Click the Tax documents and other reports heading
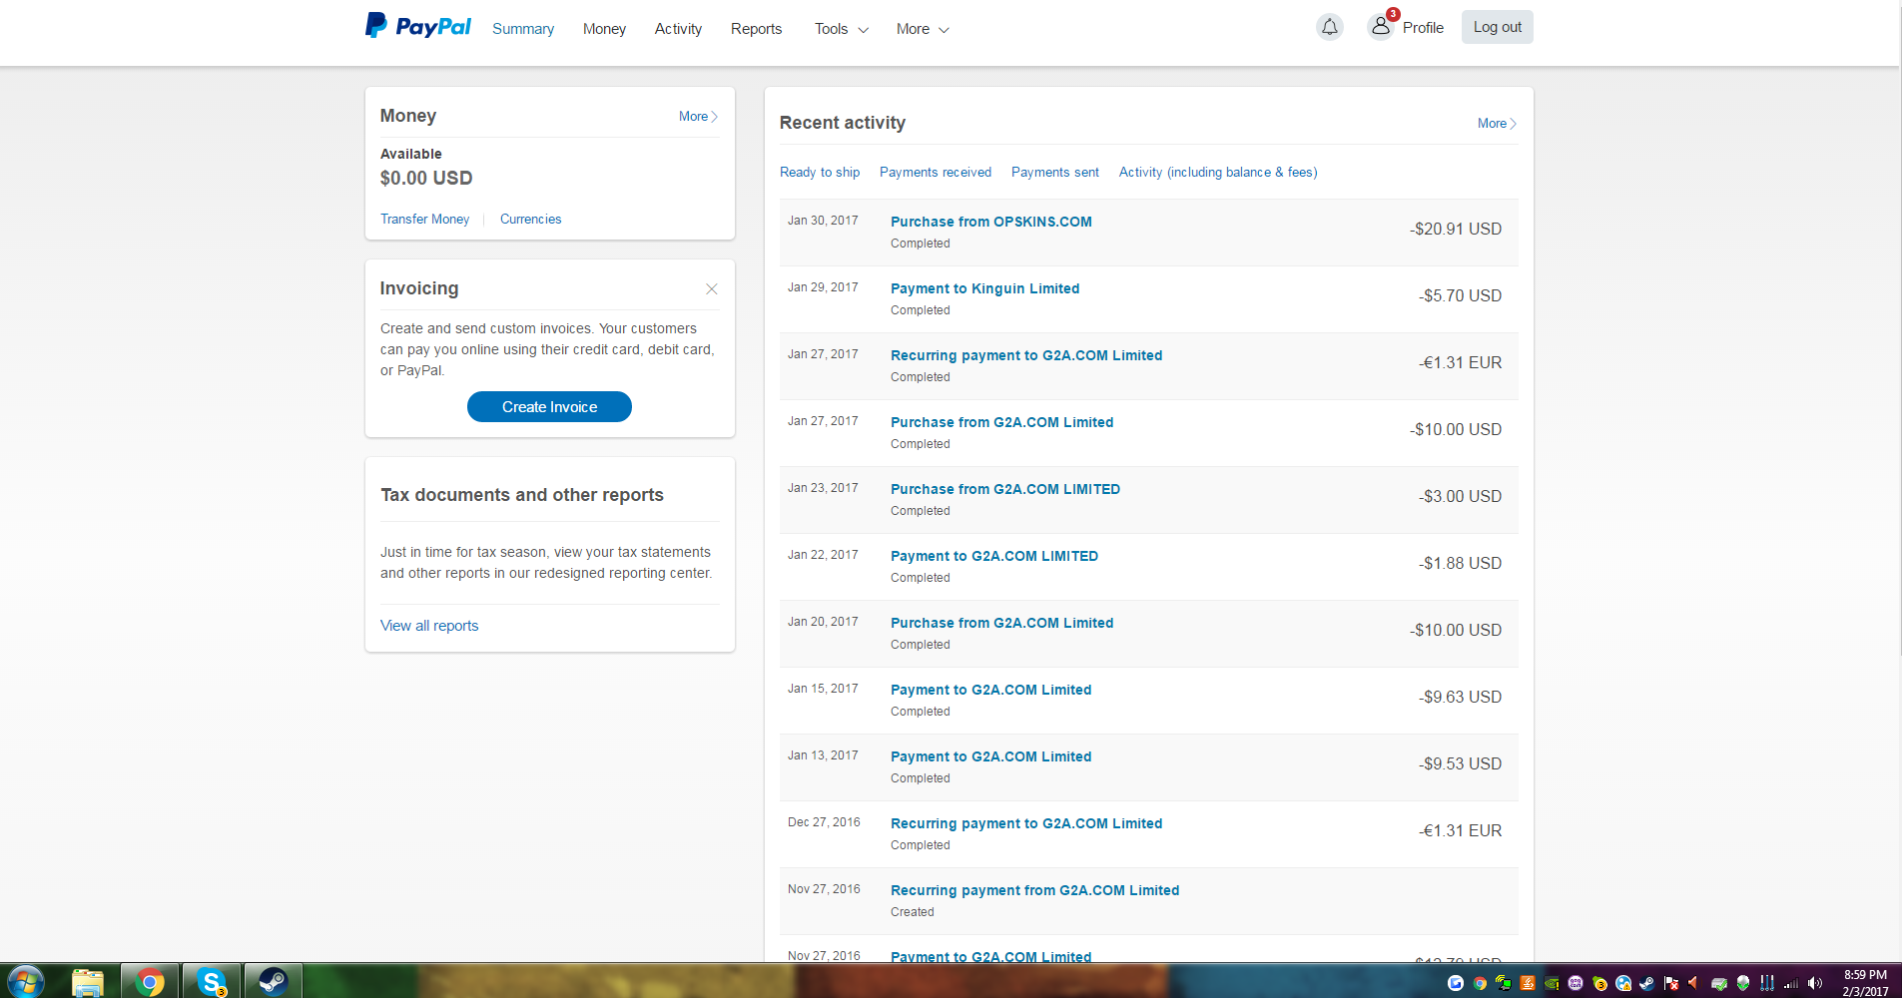Image resolution: width=1902 pixels, height=998 pixels. [522, 495]
